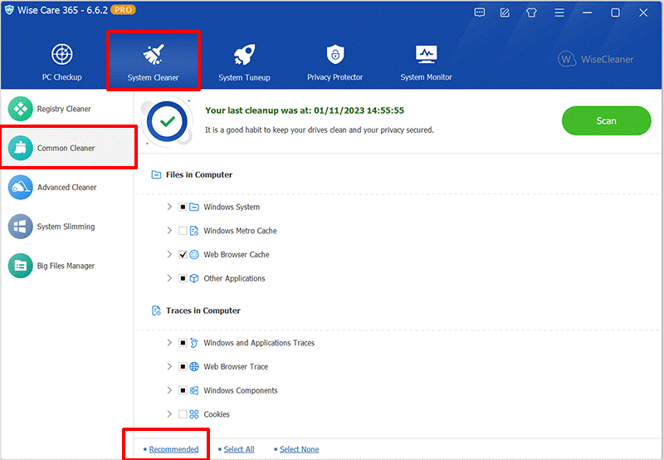This screenshot has width=664, height=460.
Task: Expand the Web Browser Trace row
Action: (169, 366)
